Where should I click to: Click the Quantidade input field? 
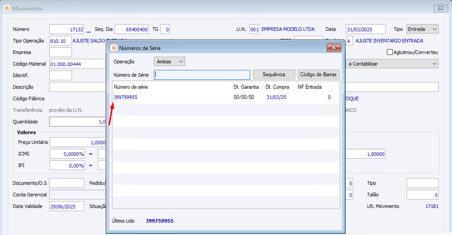coord(78,122)
